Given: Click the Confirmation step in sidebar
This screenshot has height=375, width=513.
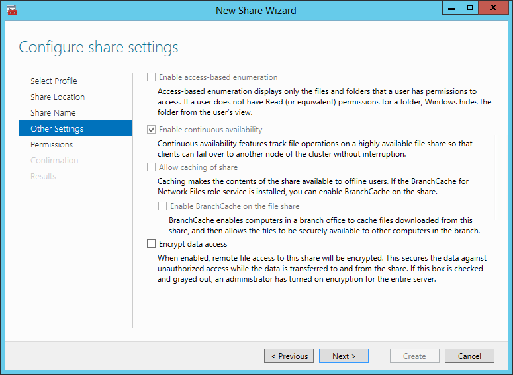Looking at the screenshot, I should click(x=54, y=160).
